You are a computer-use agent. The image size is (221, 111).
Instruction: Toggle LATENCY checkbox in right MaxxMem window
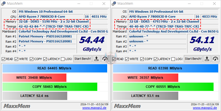(155, 59)
